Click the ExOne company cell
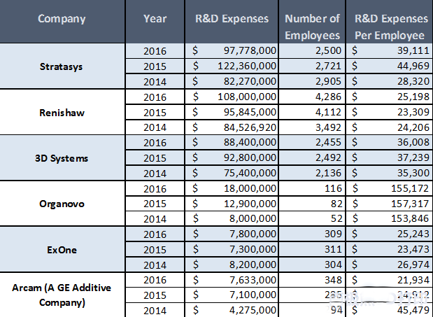This screenshot has width=433, height=317. pyautogui.click(x=62, y=249)
